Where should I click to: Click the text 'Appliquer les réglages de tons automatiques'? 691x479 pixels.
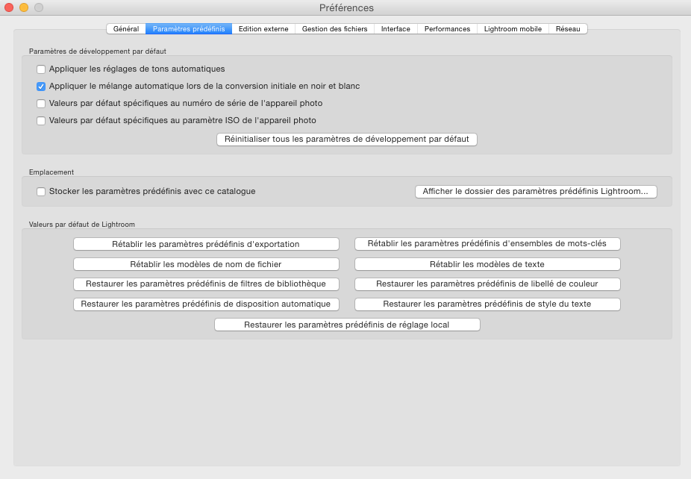137,69
